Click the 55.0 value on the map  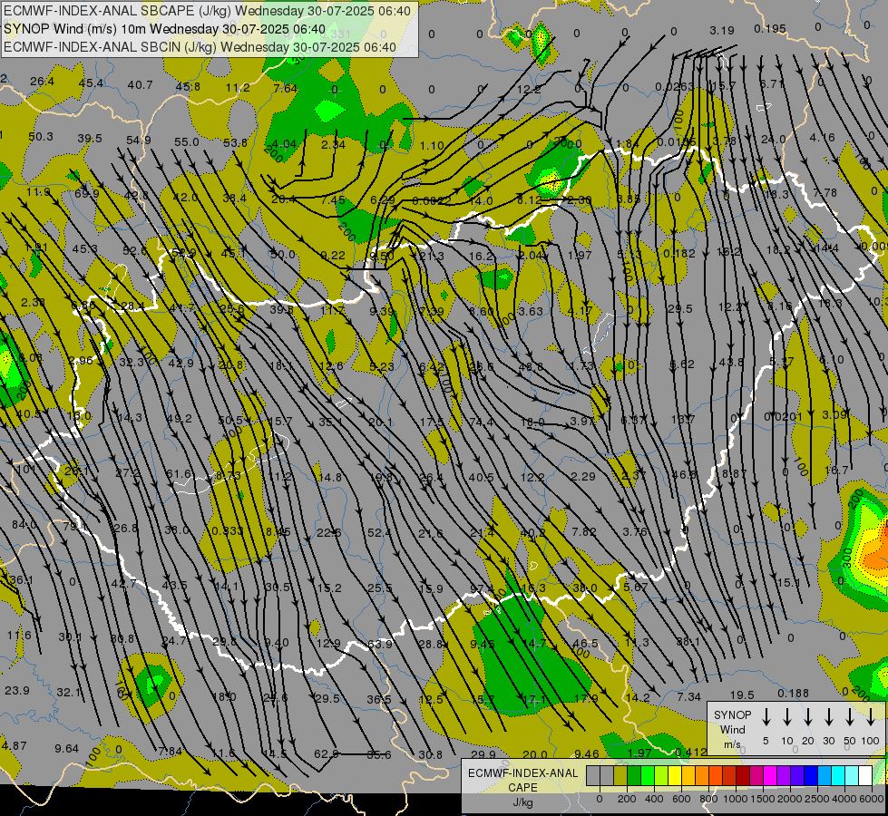186,142
